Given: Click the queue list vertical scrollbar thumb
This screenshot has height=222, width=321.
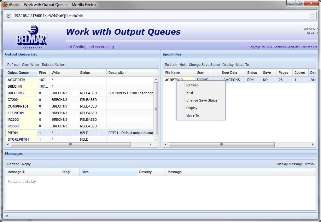Looking at the screenshot, I should [156, 109].
